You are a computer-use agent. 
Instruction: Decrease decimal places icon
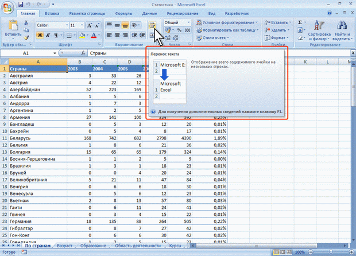(x=176, y=38)
